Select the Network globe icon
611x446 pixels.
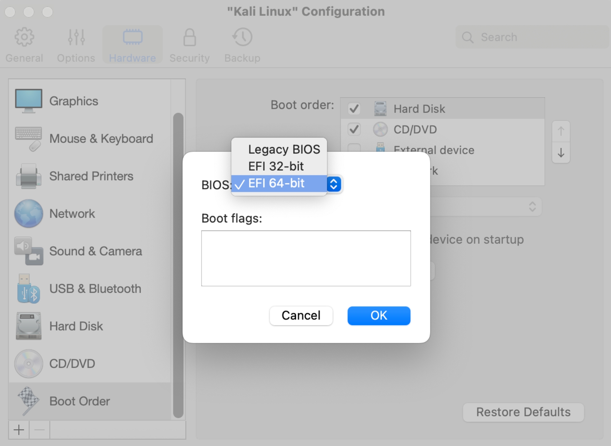pyautogui.click(x=28, y=214)
